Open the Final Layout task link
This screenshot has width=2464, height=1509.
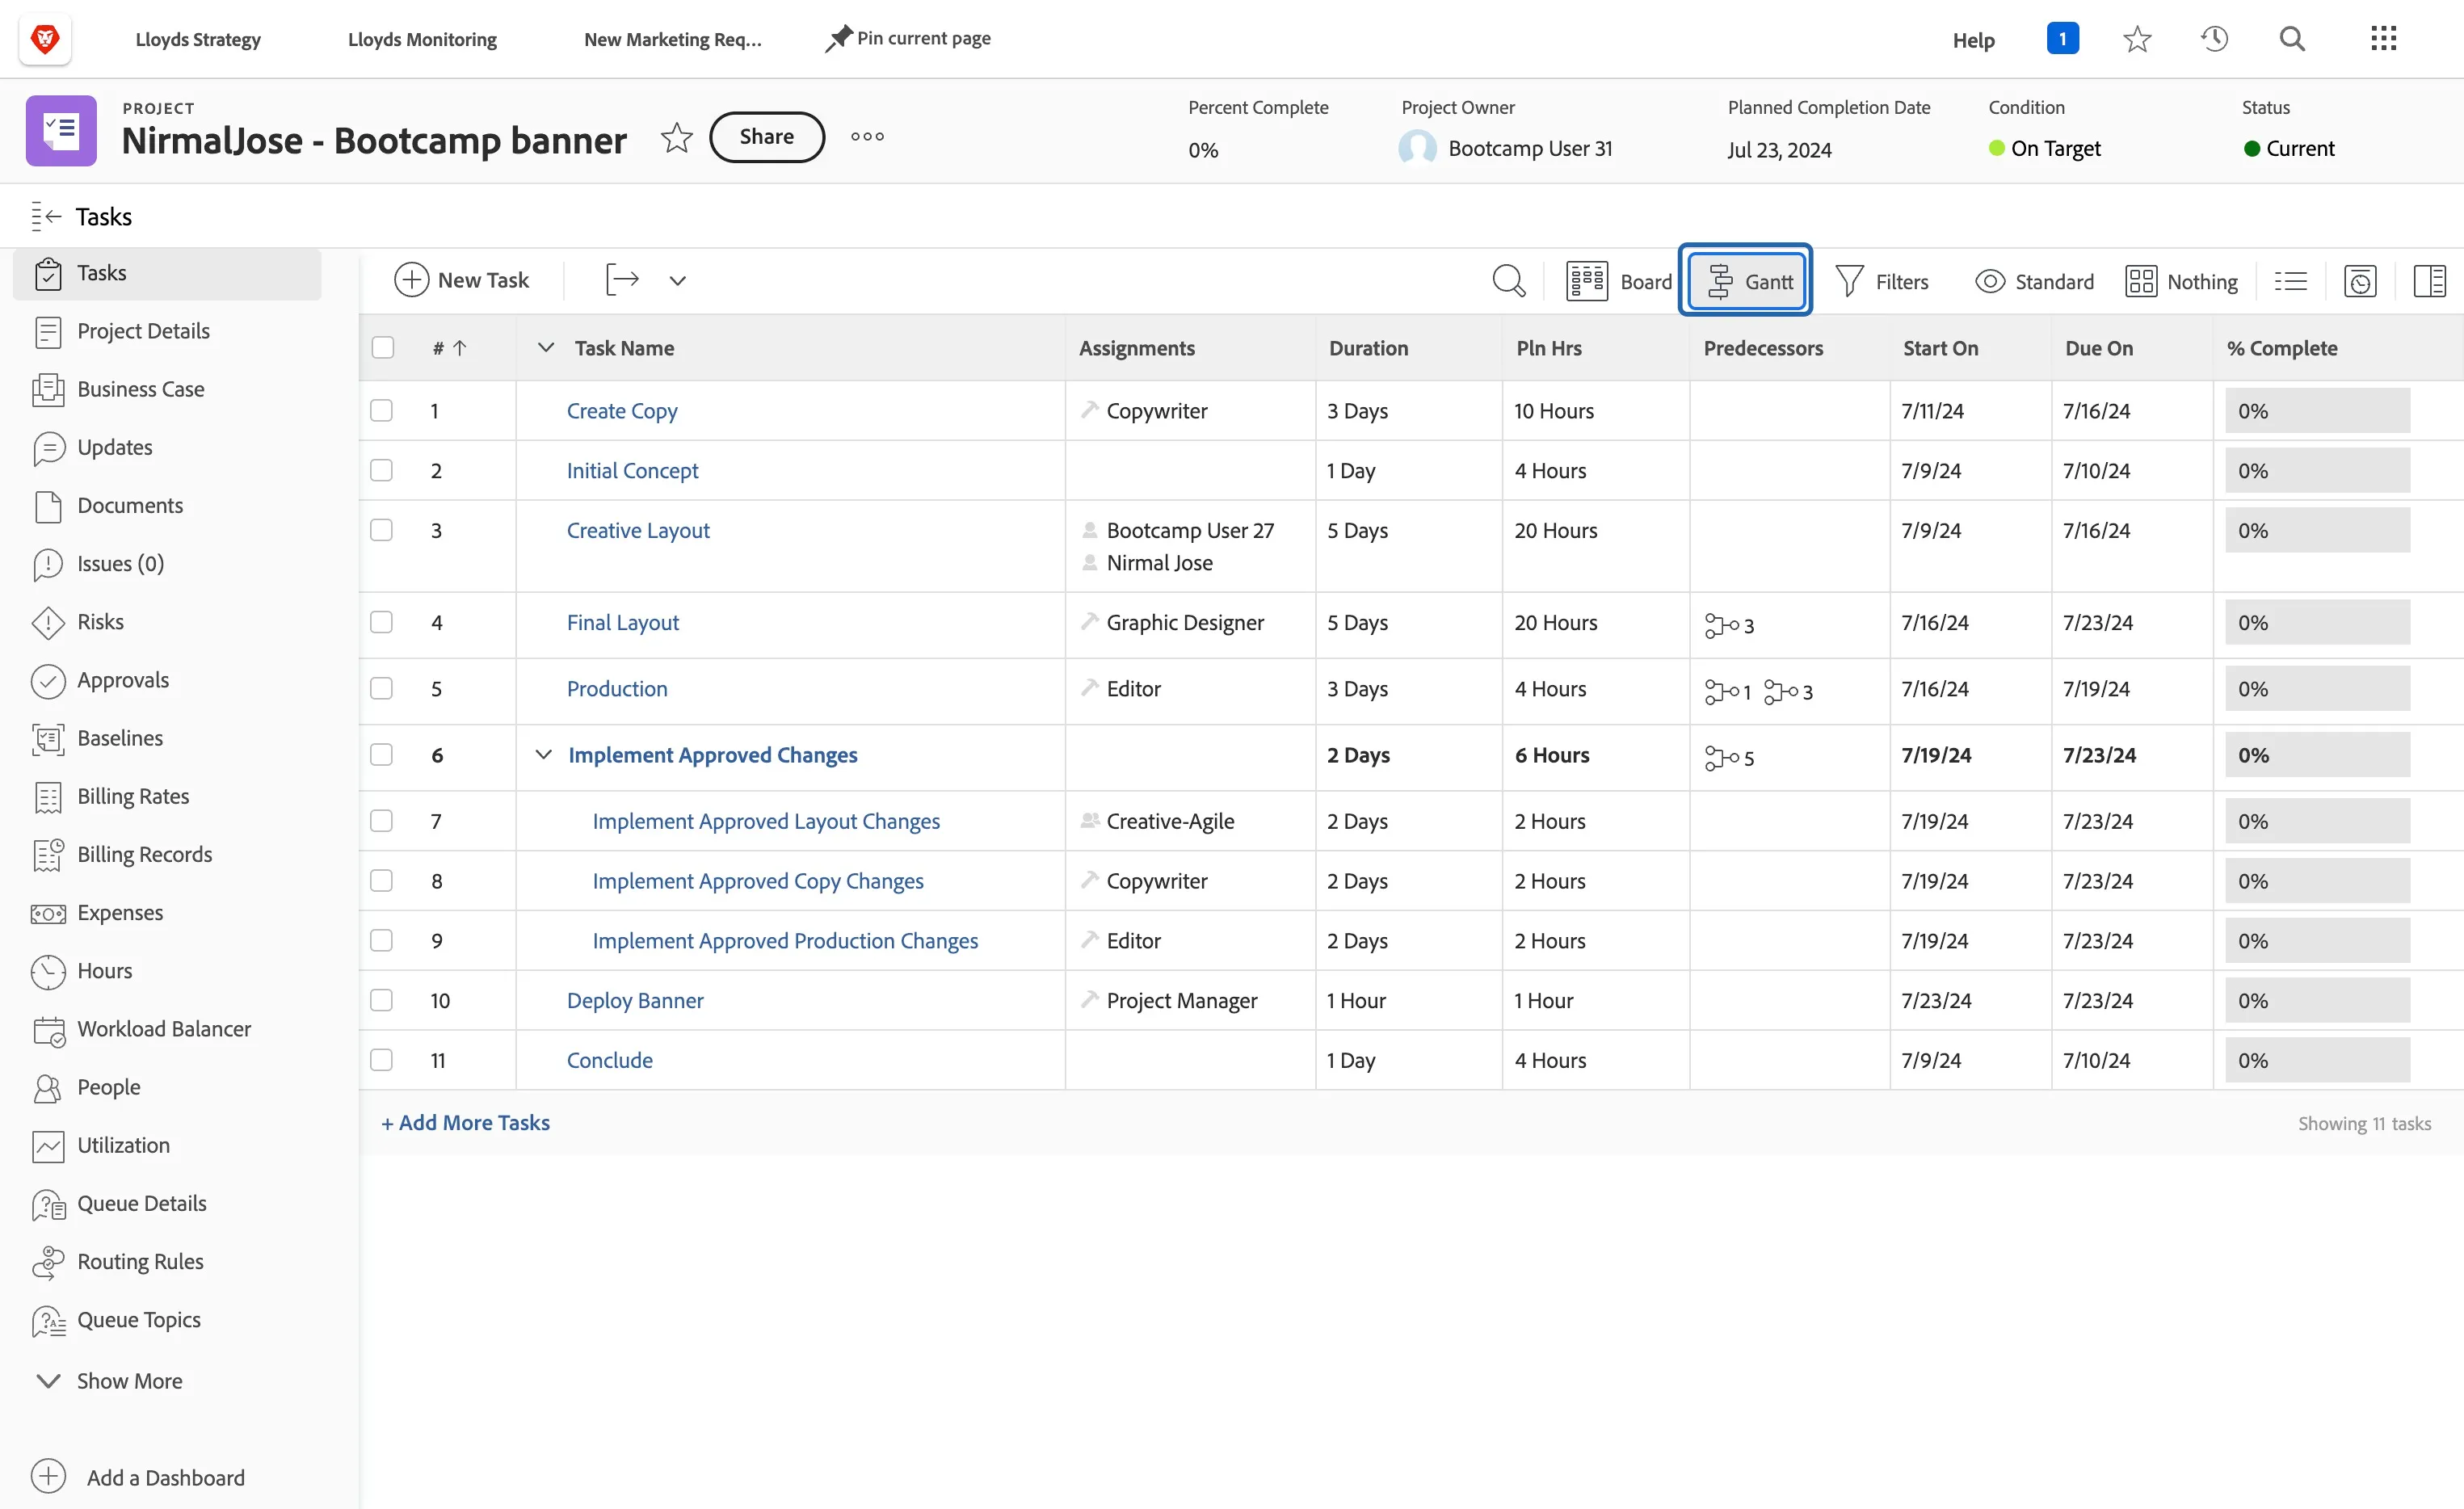coord(622,622)
